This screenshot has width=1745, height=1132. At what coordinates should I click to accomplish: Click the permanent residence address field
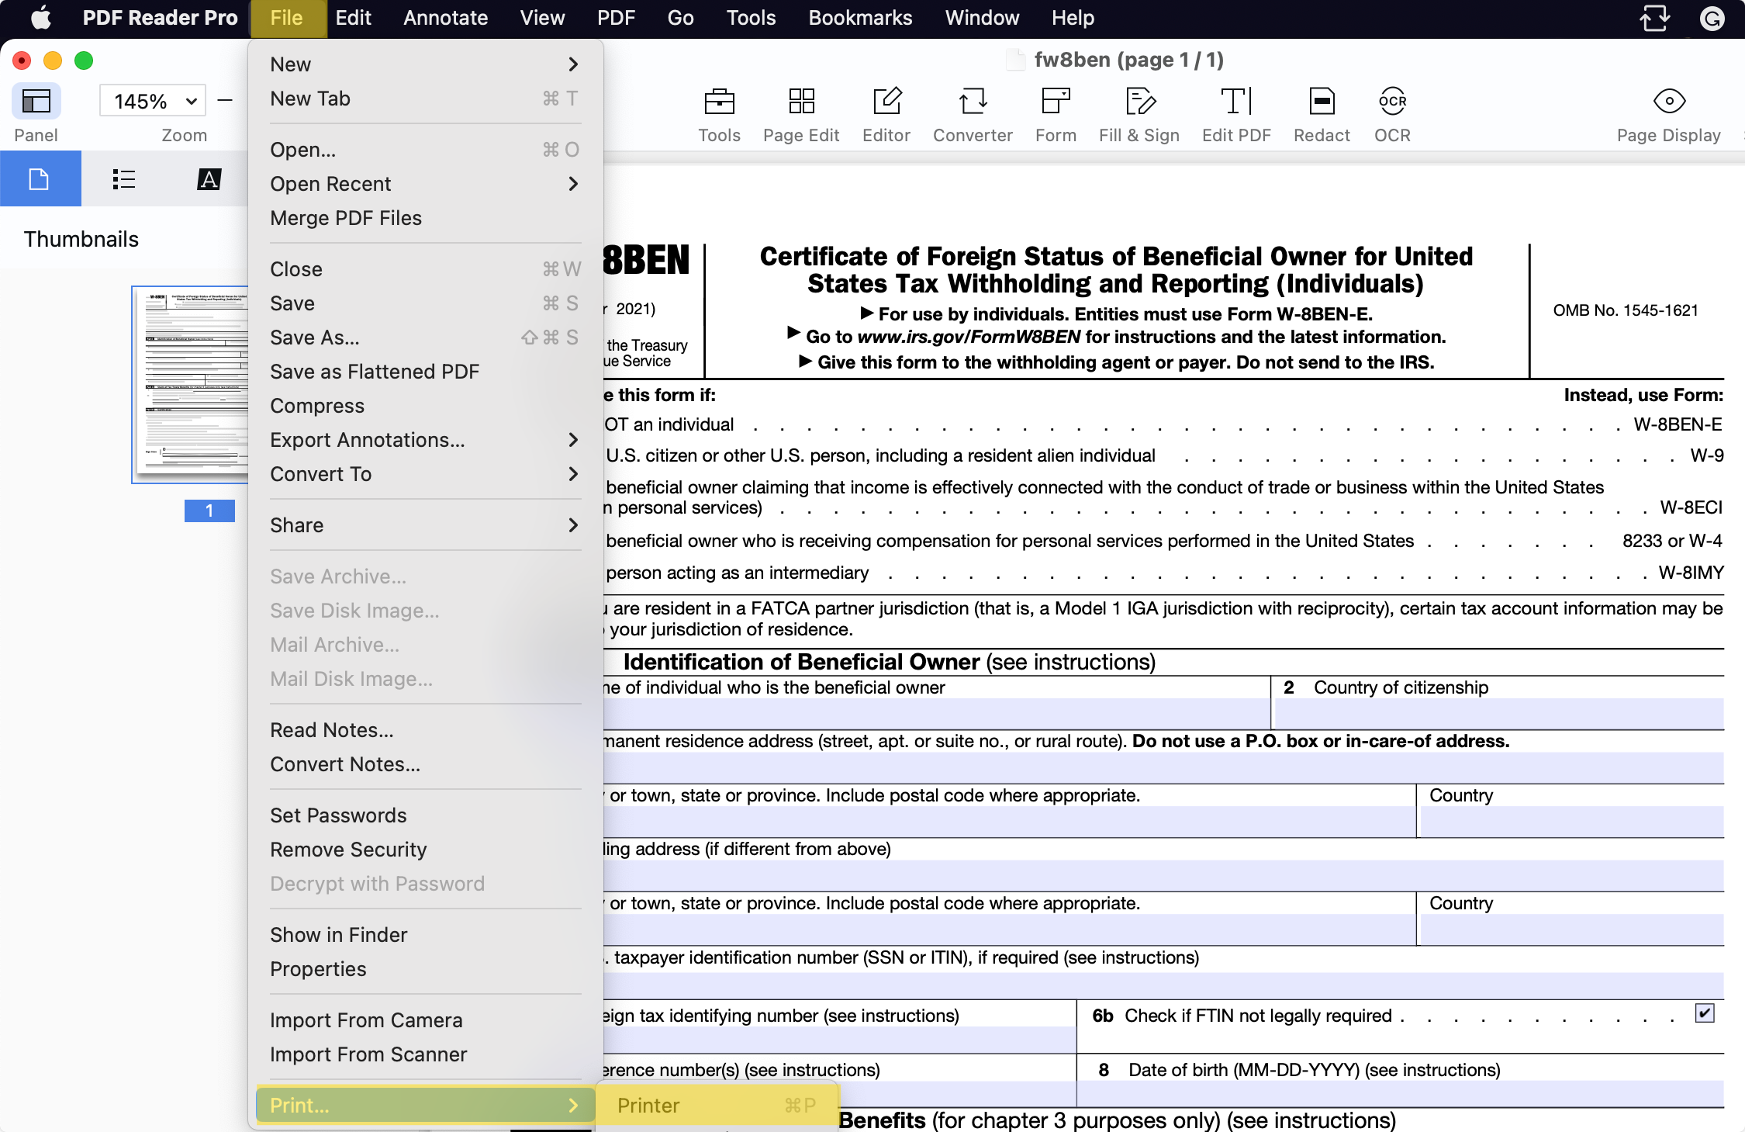coord(1163,767)
